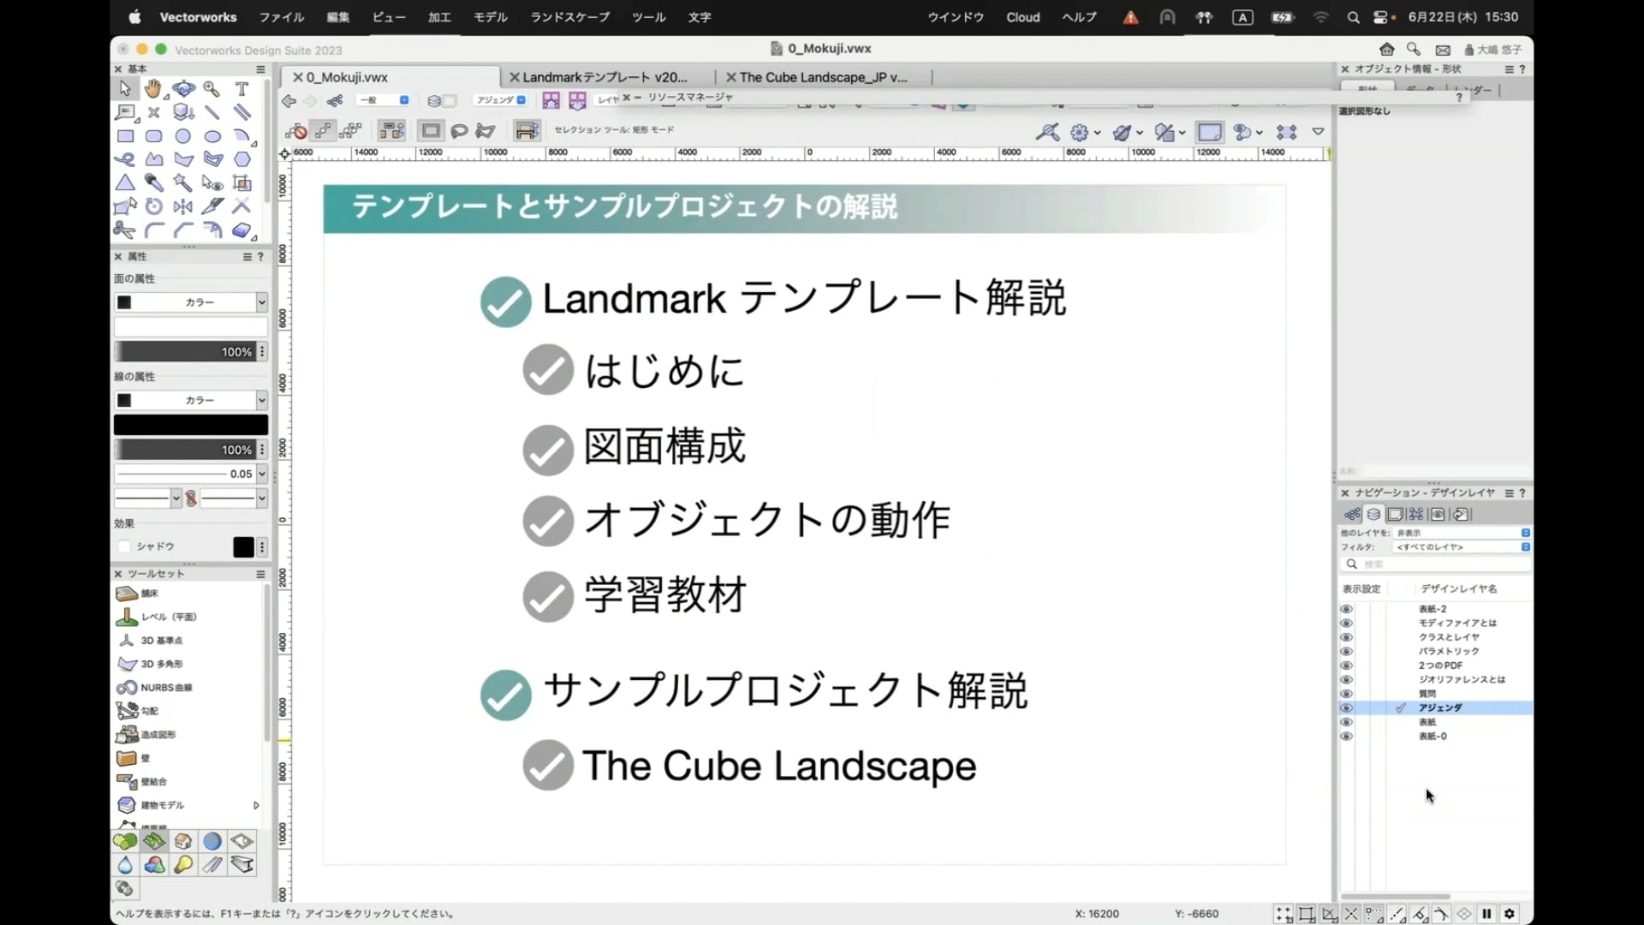Sort by デザインレイヤ名 column header
This screenshot has width=1644, height=925.
click(x=1459, y=589)
